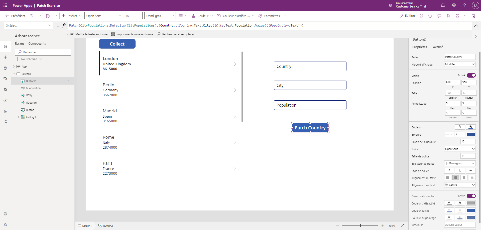Toggle the hamburger navigation menu
481x230 pixels.
tap(5, 36)
